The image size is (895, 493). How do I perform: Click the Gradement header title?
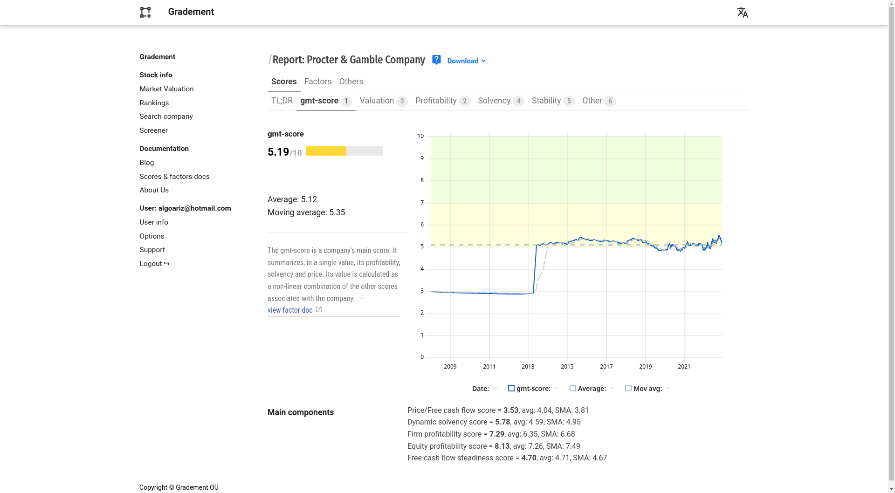[191, 12]
